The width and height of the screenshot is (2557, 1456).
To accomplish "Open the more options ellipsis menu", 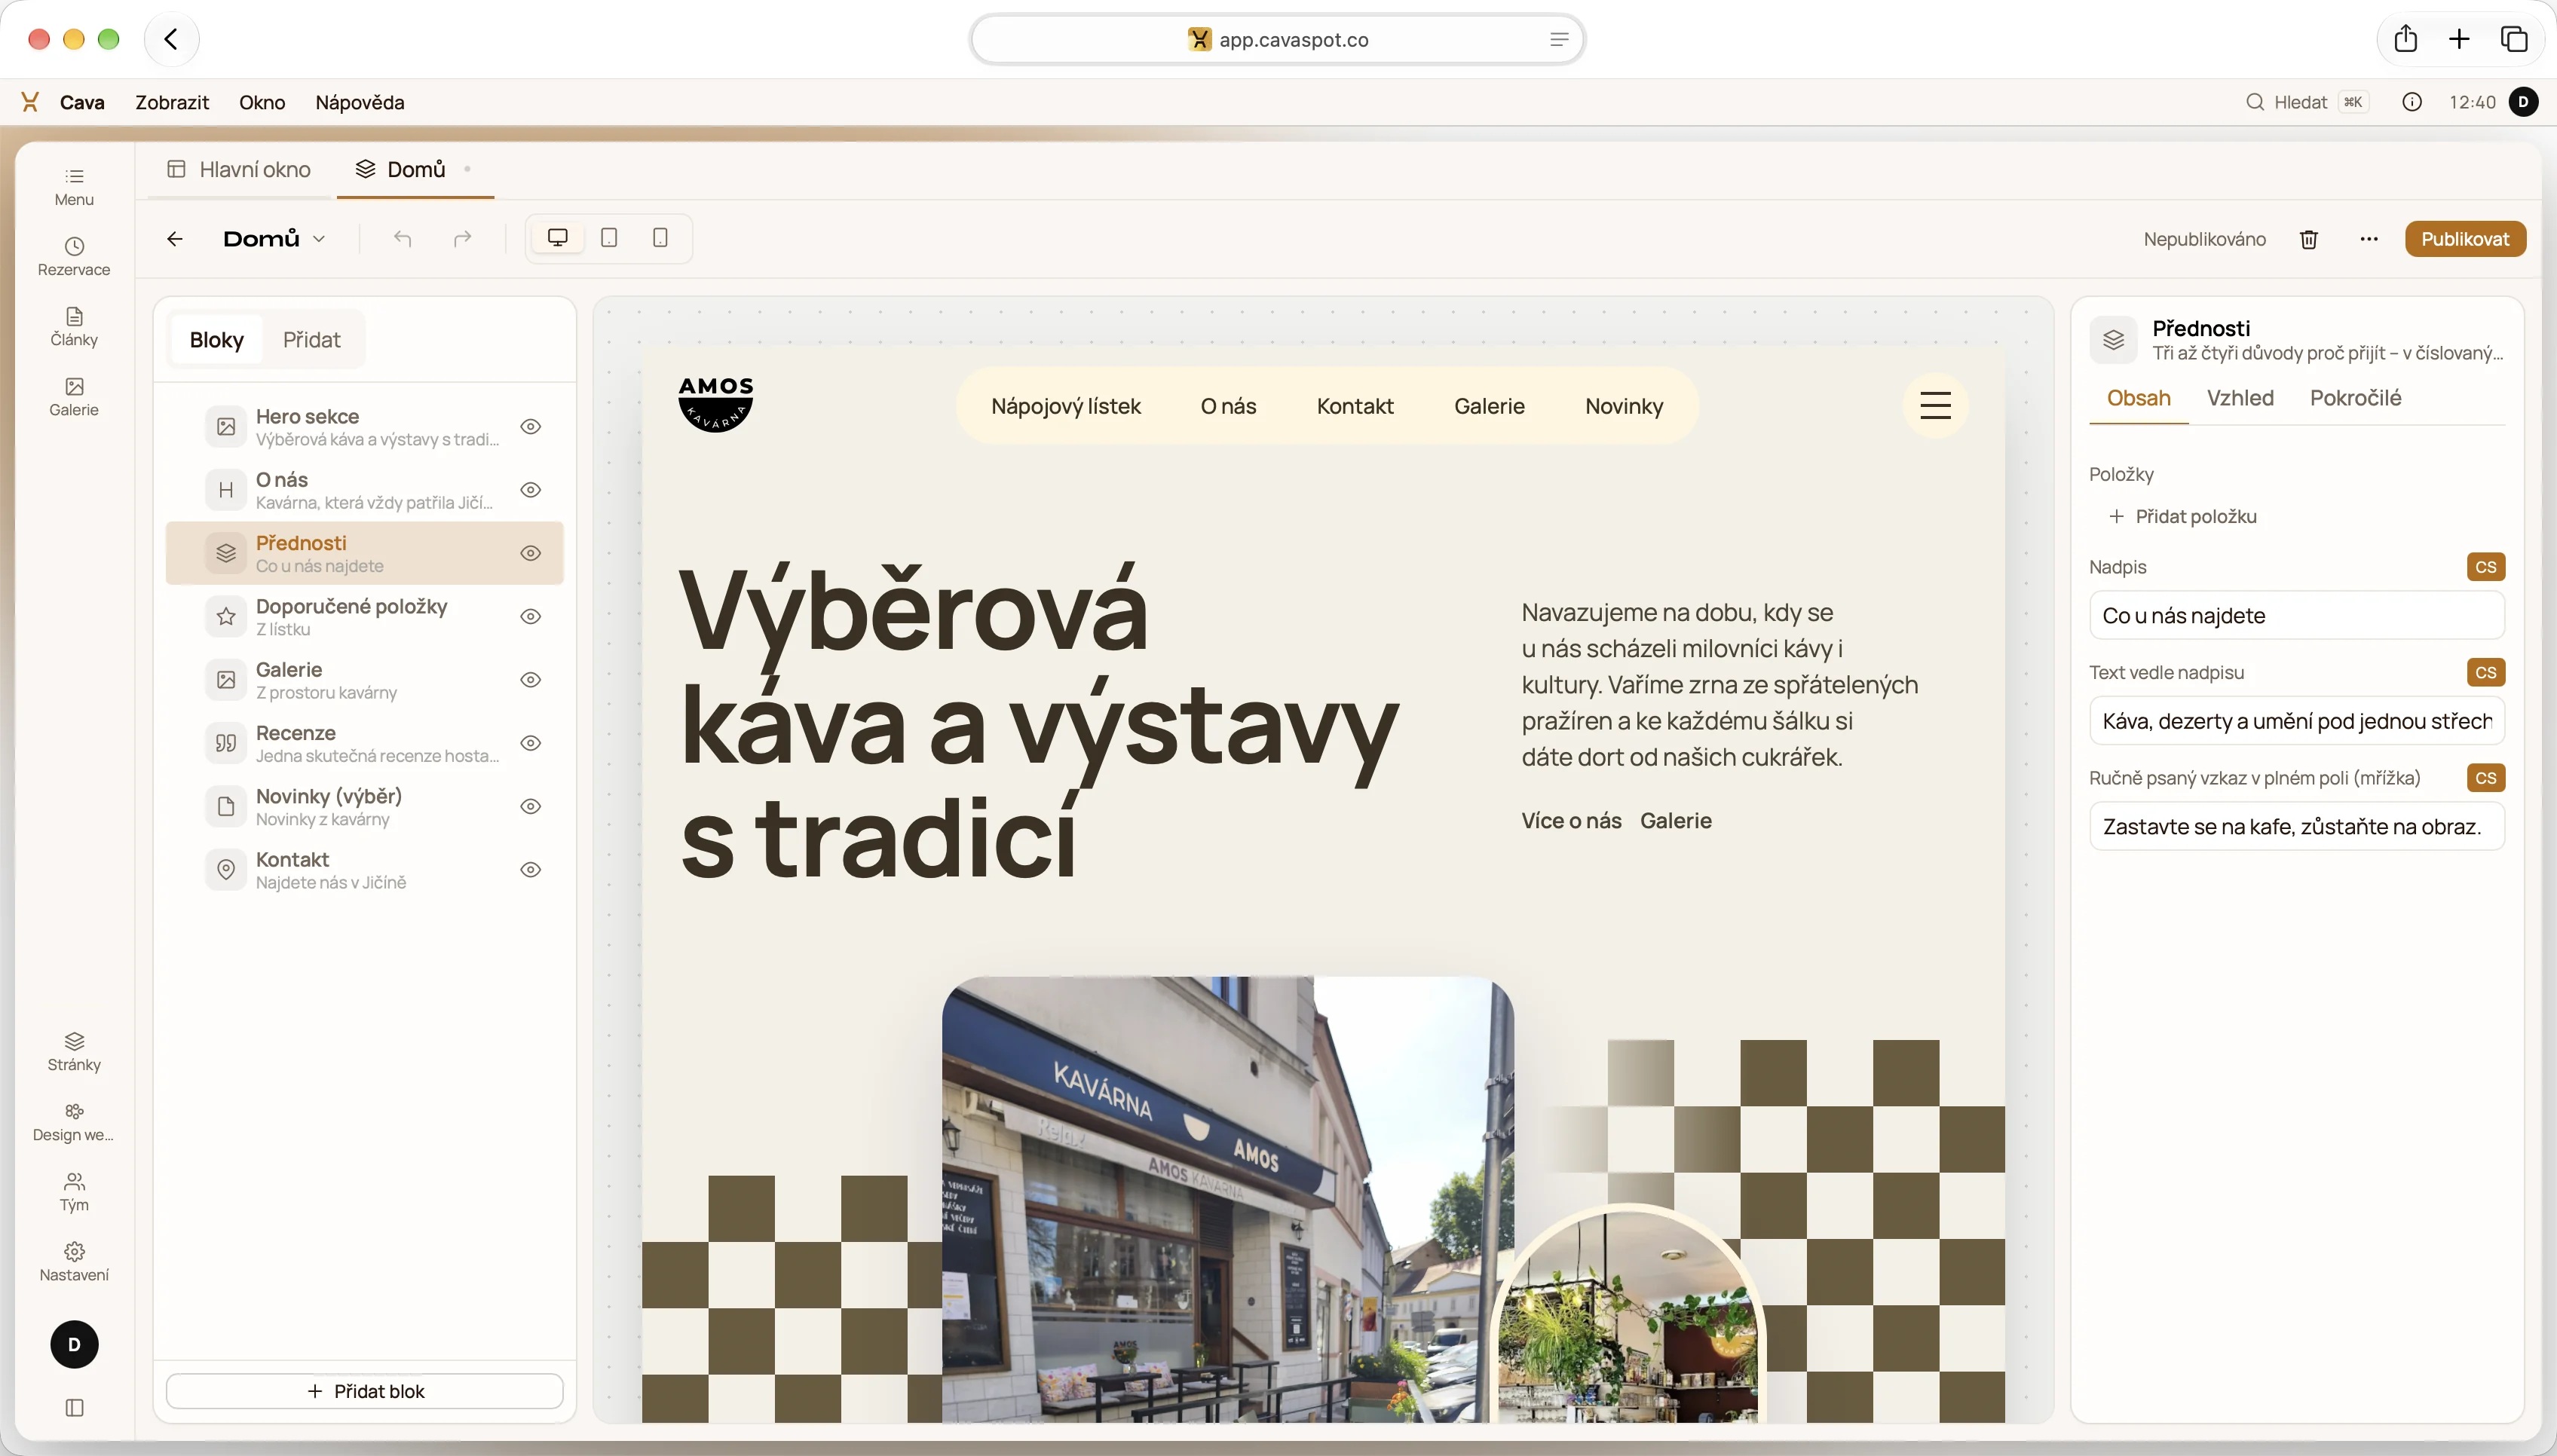I will [2369, 239].
